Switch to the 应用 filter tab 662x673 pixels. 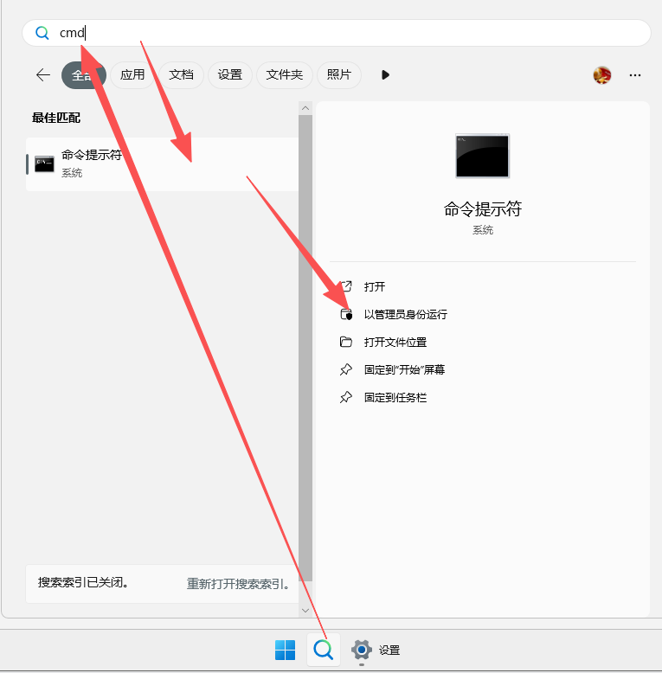point(132,75)
